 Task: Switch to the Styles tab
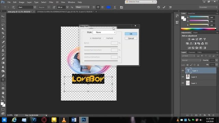(x=195, y=33)
